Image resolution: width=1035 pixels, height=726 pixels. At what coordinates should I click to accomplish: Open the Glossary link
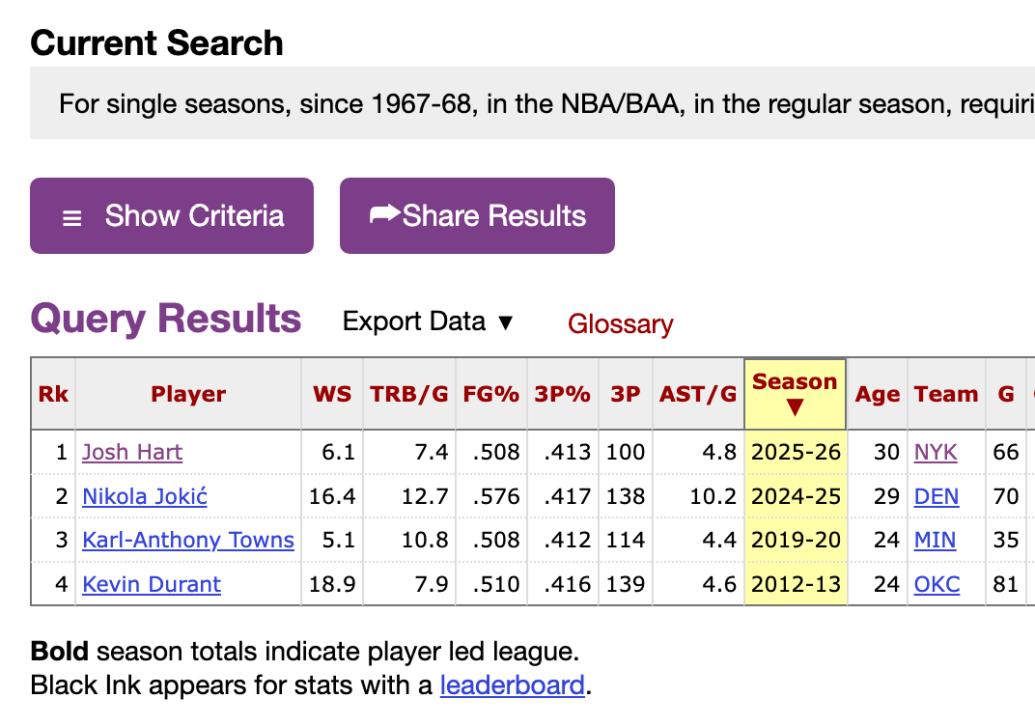[x=621, y=324]
